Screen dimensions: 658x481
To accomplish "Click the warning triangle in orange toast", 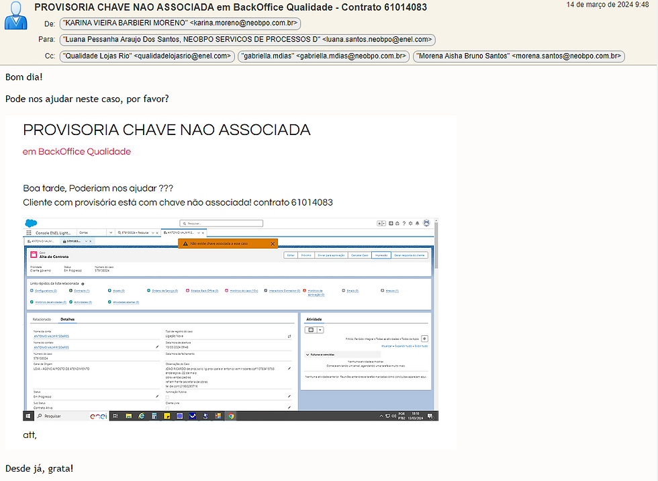I will tap(185, 243).
